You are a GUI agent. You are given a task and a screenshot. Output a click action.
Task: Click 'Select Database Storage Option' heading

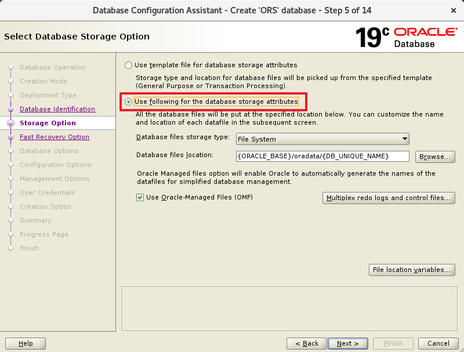(77, 37)
